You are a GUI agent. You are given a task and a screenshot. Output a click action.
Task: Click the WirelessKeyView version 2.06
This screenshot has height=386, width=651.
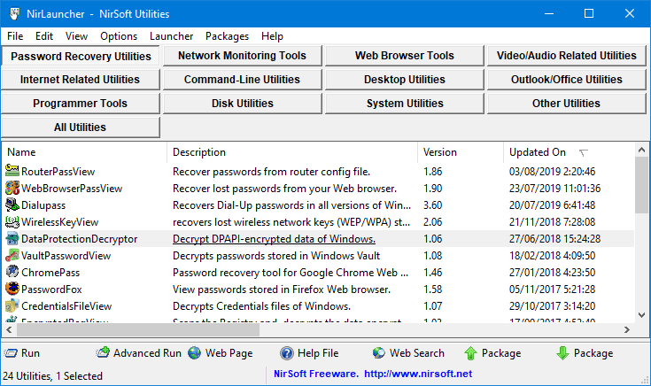[432, 222]
